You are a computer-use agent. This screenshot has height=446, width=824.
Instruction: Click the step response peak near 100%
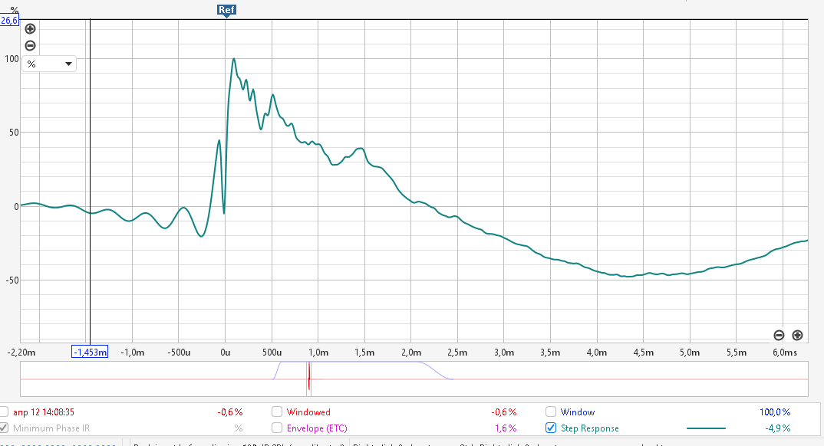[x=234, y=59]
